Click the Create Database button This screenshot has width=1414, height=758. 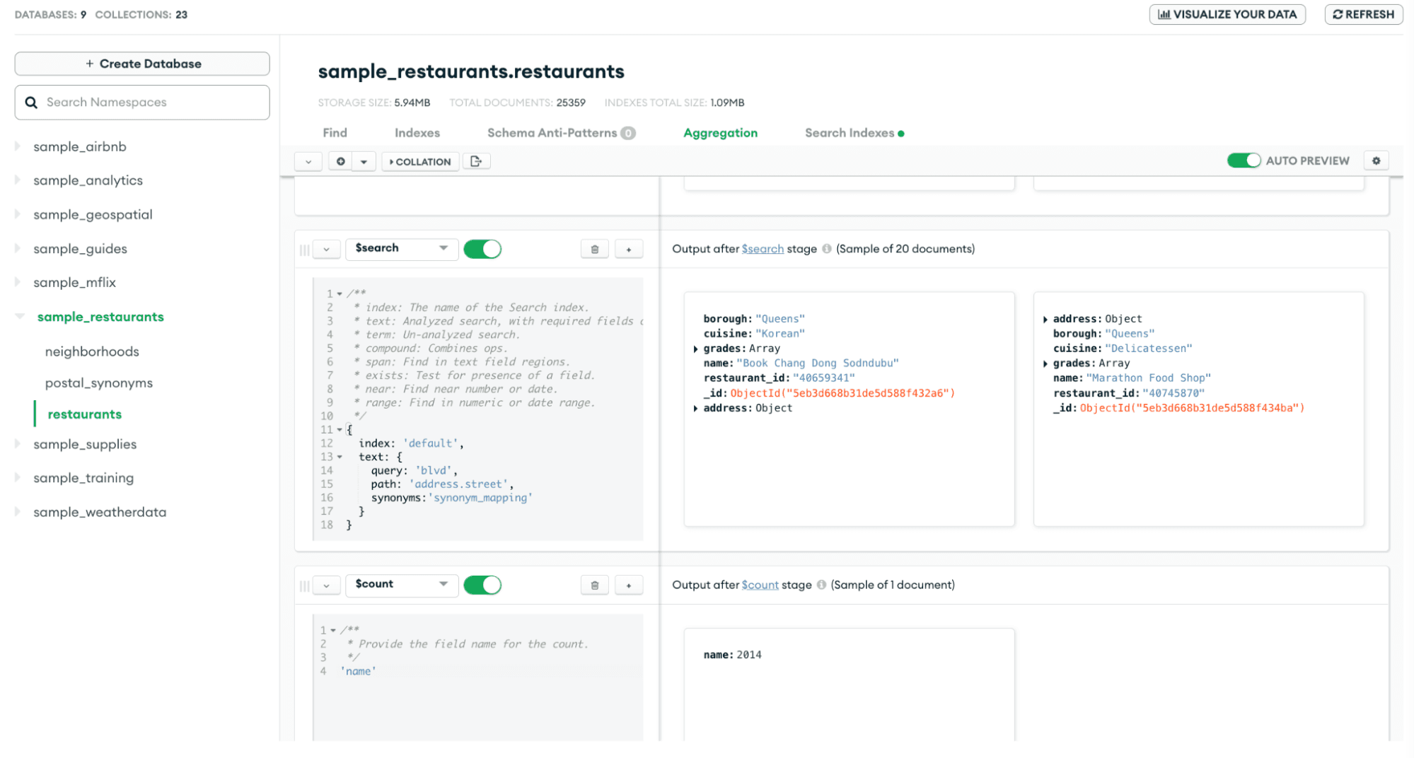click(x=142, y=64)
